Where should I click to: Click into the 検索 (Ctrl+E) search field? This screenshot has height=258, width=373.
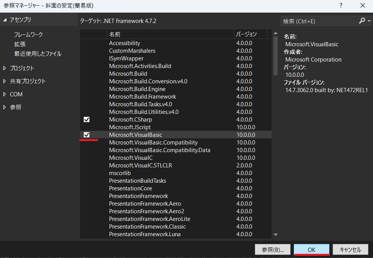pyautogui.click(x=318, y=21)
